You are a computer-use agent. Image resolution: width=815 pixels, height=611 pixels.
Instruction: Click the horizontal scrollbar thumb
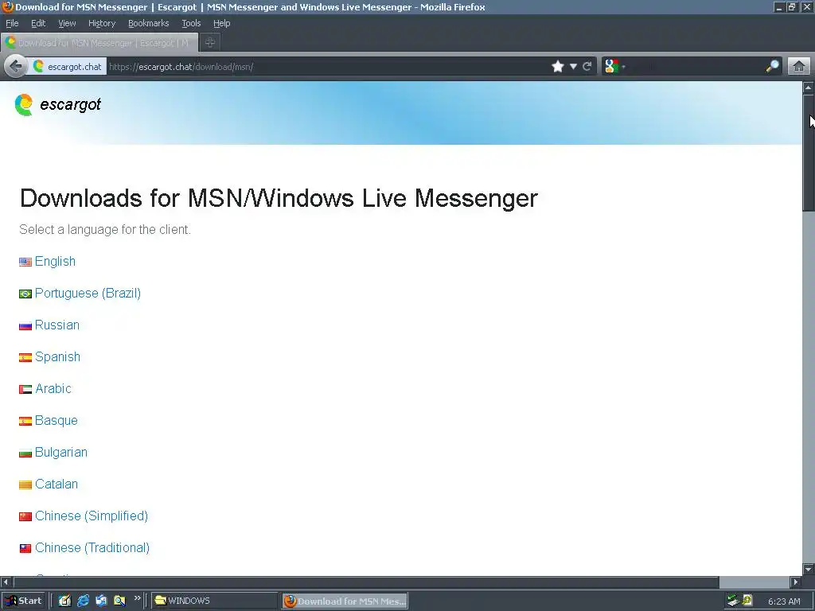[x=366, y=582]
